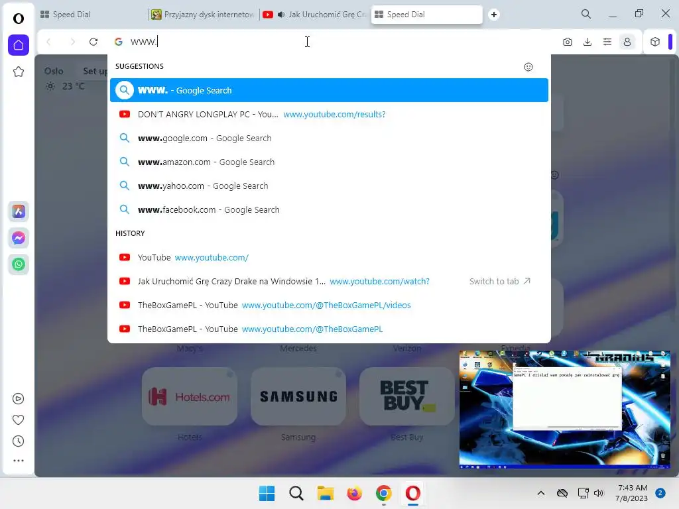Show hidden tray icons chevron

click(x=541, y=493)
